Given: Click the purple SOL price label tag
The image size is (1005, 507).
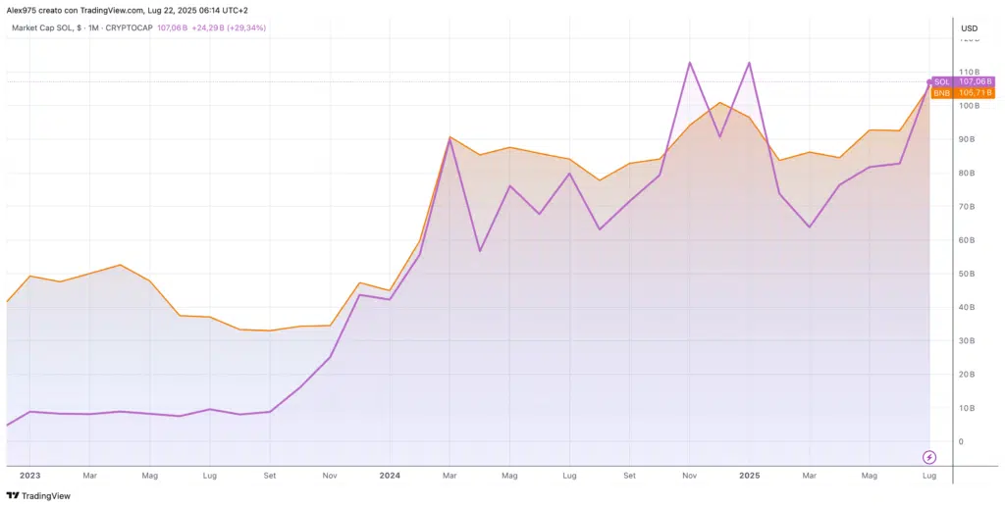Looking at the screenshot, I should pyautogui.click(x=941, y=82).
